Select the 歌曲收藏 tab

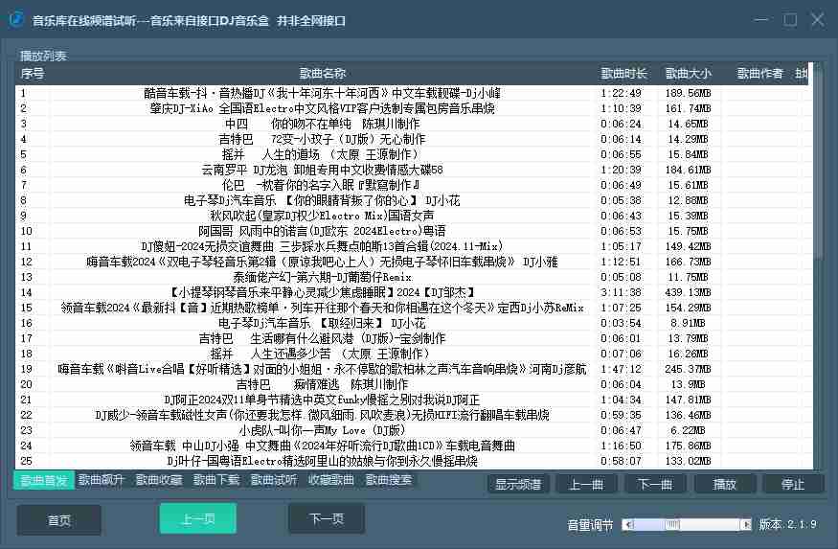[x=159, y=480]
